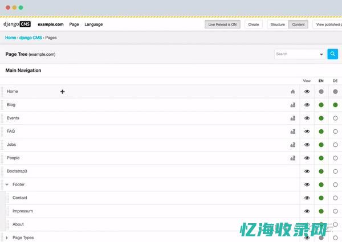Expand the Page Types tree node
Screen dimensions: 342x242
(7, 237)
